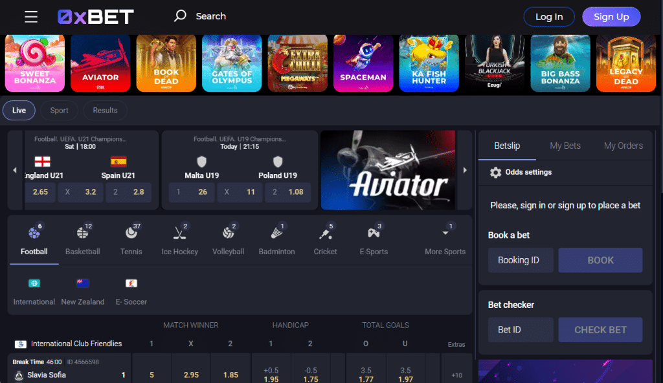Image resolution: width=663 pixels, height=383 pixels.
Task: Switch to the My Bets tab
Action: click(565, 146)
